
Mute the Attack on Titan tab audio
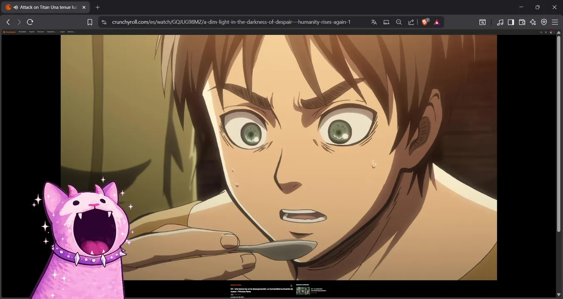[x=15, y=7]
